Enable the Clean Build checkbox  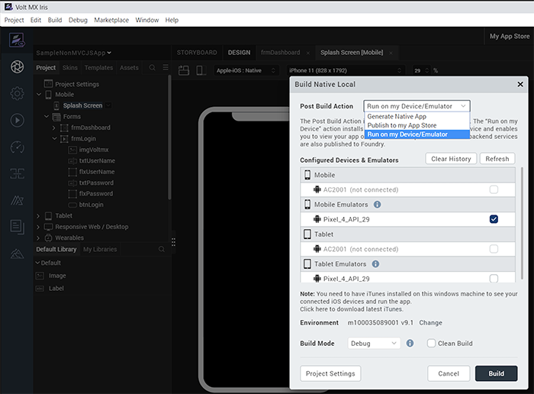(432, 344)
